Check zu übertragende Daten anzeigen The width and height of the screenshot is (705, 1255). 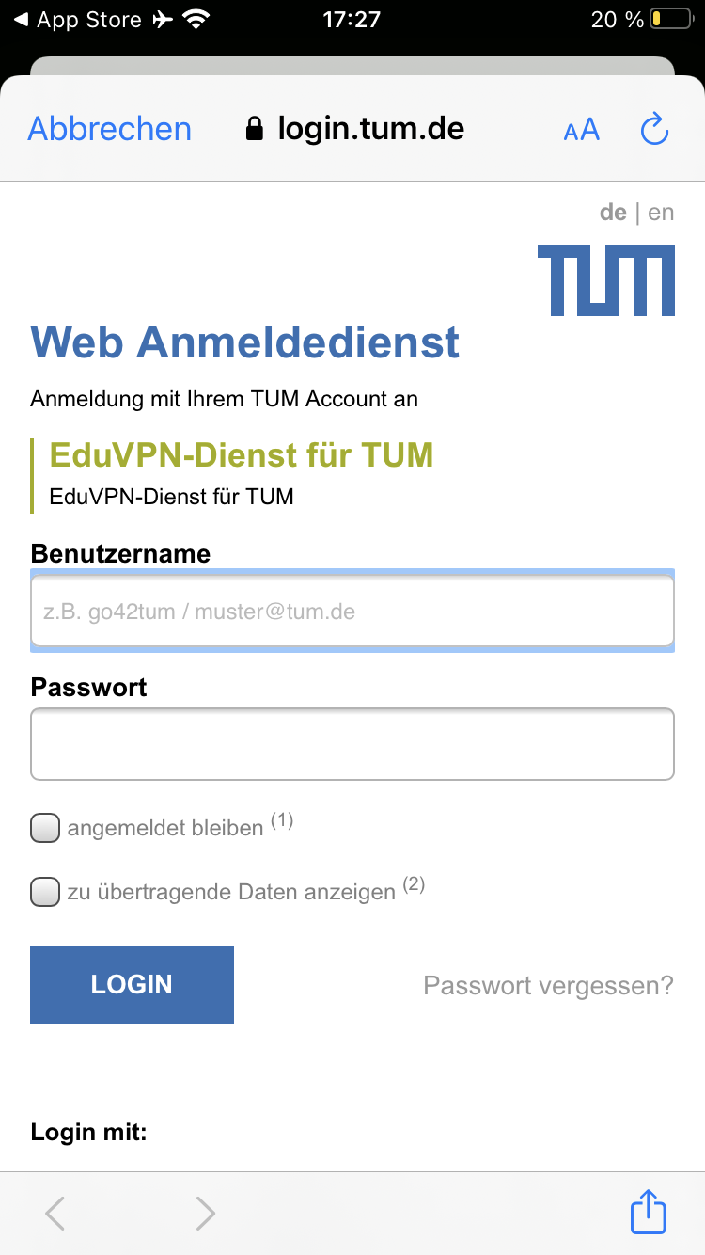[x=45, y=892]
